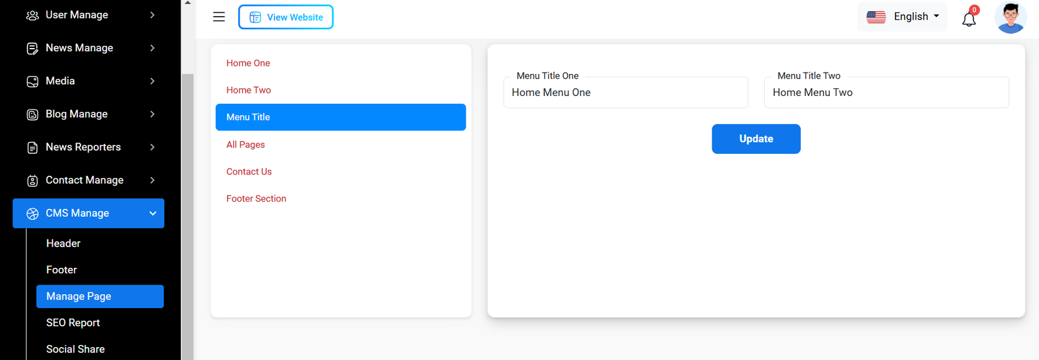The image size is (1039, 360).
Task: Click the Blog Manage sidebar icon
Action: (32, 115)
